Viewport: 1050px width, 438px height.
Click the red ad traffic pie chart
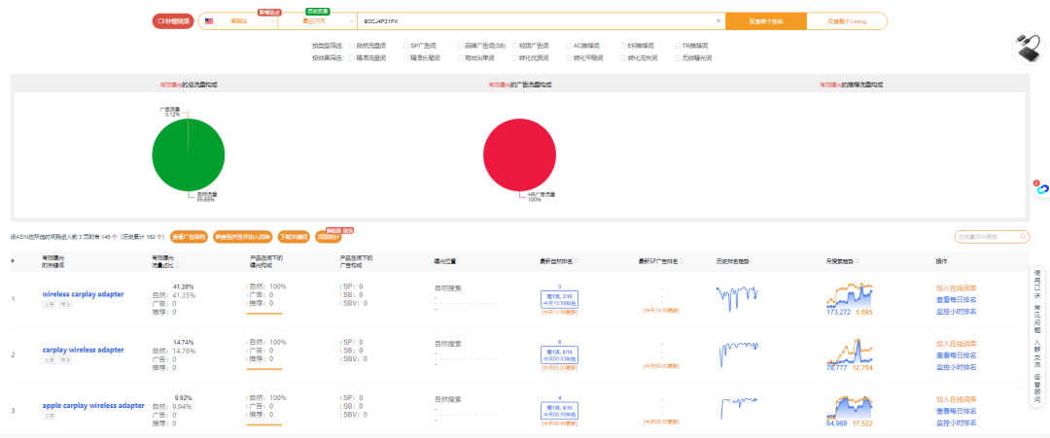point(519,155)
